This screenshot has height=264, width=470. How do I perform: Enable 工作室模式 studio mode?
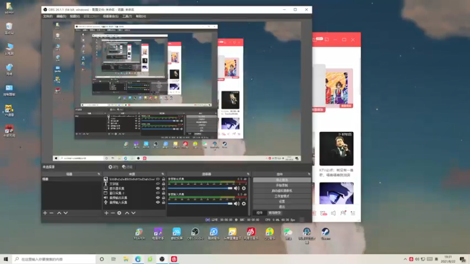pos(282,196)
